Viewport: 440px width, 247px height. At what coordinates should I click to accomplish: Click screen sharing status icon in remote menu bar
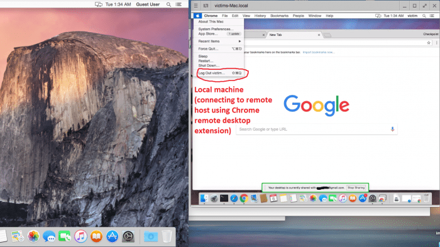click(x=378, y=16)
